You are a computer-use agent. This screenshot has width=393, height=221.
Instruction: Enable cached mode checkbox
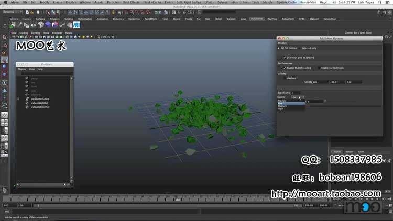pos(319,68)
